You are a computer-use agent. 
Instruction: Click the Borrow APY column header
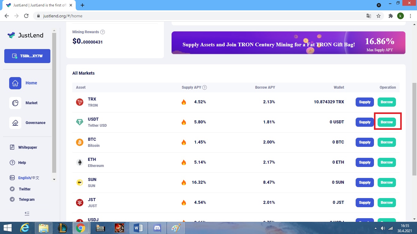(265, 87)
